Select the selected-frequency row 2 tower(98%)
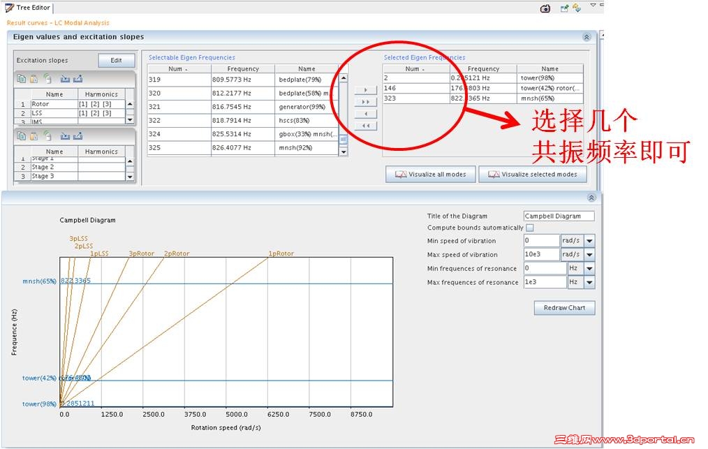 click(483, 78)
